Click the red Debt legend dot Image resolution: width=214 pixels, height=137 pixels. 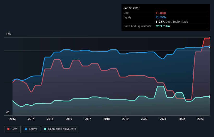8,129
